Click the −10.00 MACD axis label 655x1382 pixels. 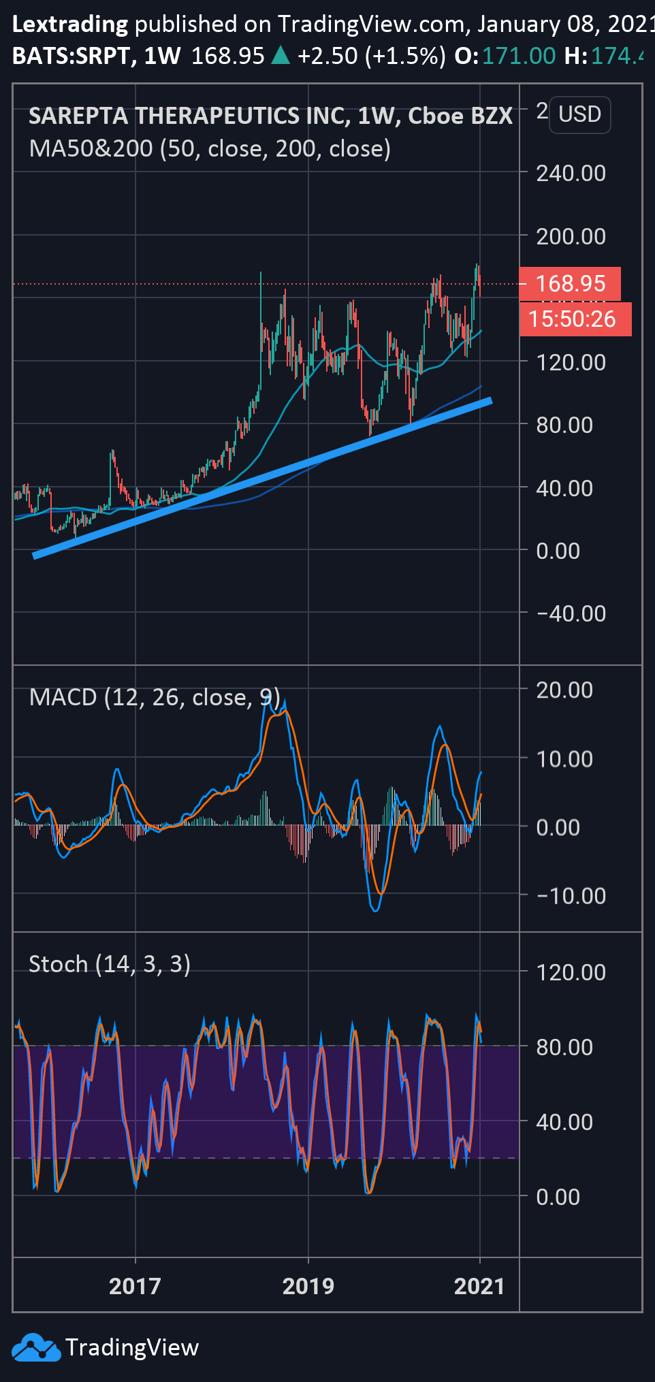571,896
